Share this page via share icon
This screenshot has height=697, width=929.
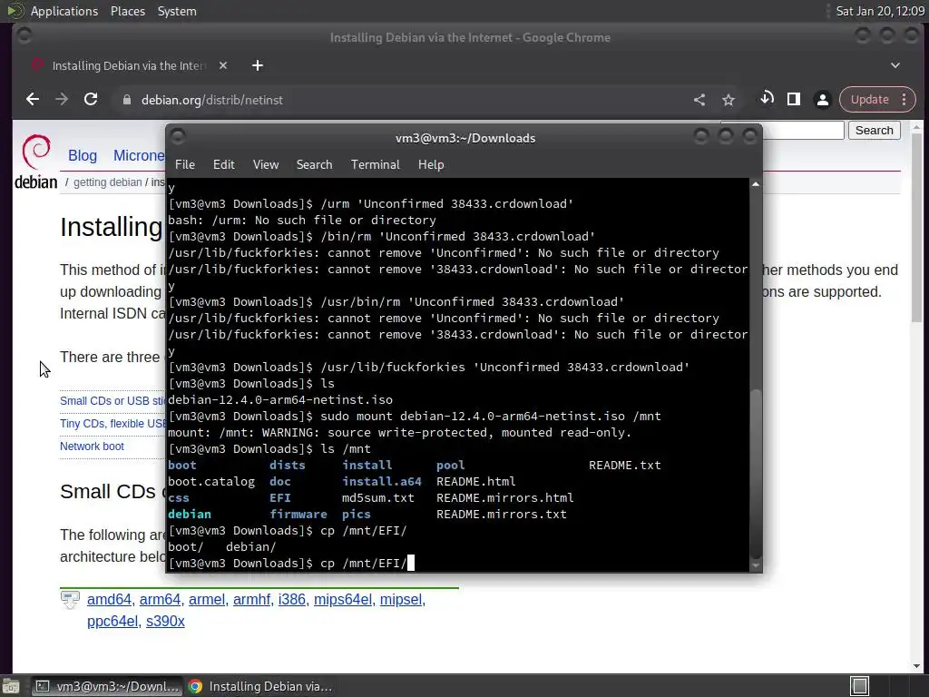click(x=699, y=100)
